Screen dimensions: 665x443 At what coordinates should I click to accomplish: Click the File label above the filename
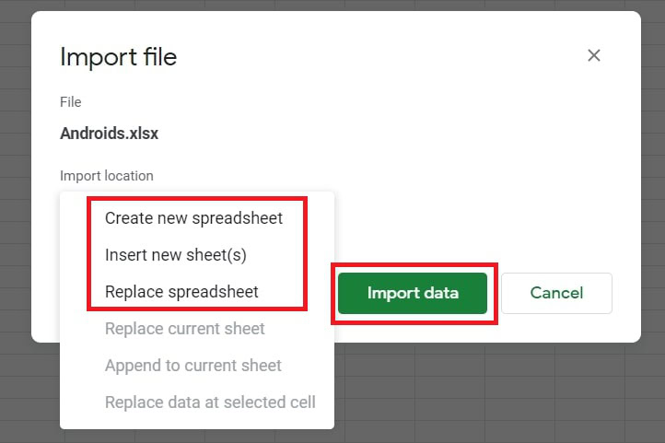(x=71, y=101)
